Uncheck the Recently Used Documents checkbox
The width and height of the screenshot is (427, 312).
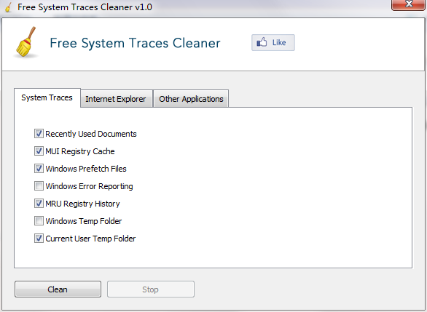tap(39, 133)
